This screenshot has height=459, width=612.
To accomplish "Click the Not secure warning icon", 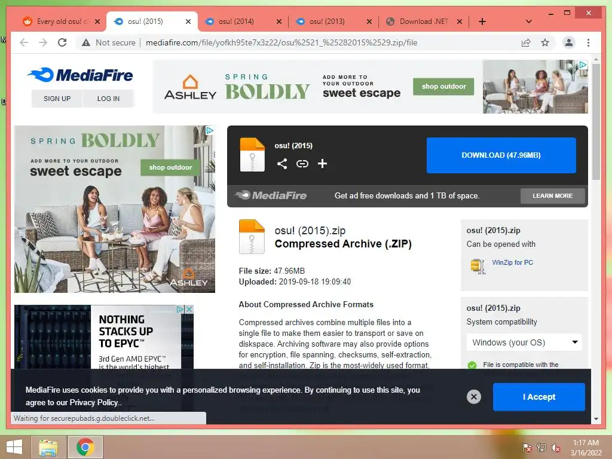I will (86, 42).
